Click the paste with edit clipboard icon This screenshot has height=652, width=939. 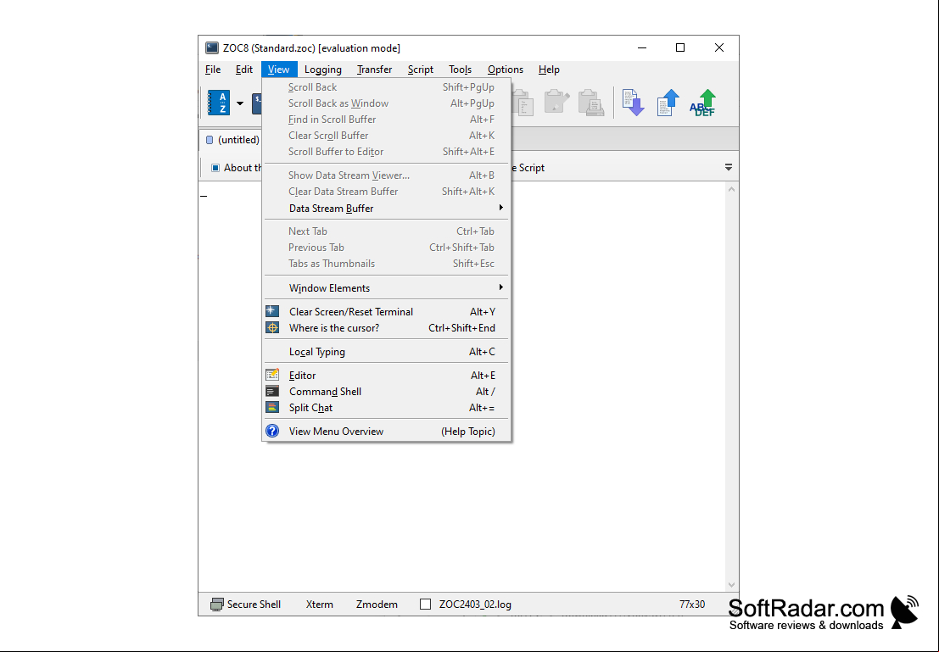click(x=556, y=102)
